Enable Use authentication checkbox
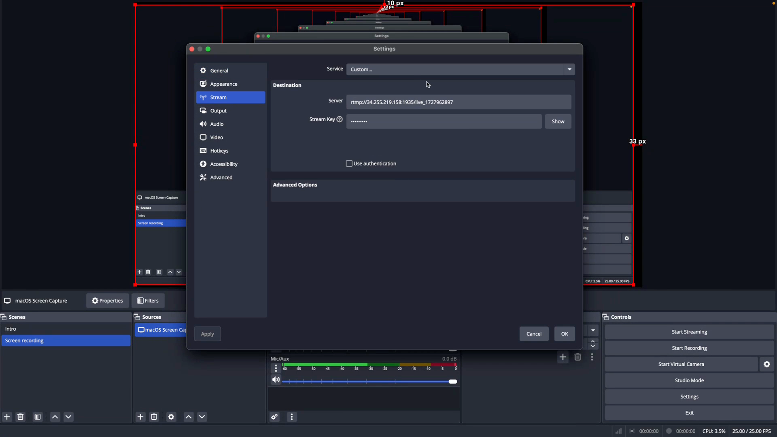The width and height of the screenshot is (777, 437). (x=349, y=164)
